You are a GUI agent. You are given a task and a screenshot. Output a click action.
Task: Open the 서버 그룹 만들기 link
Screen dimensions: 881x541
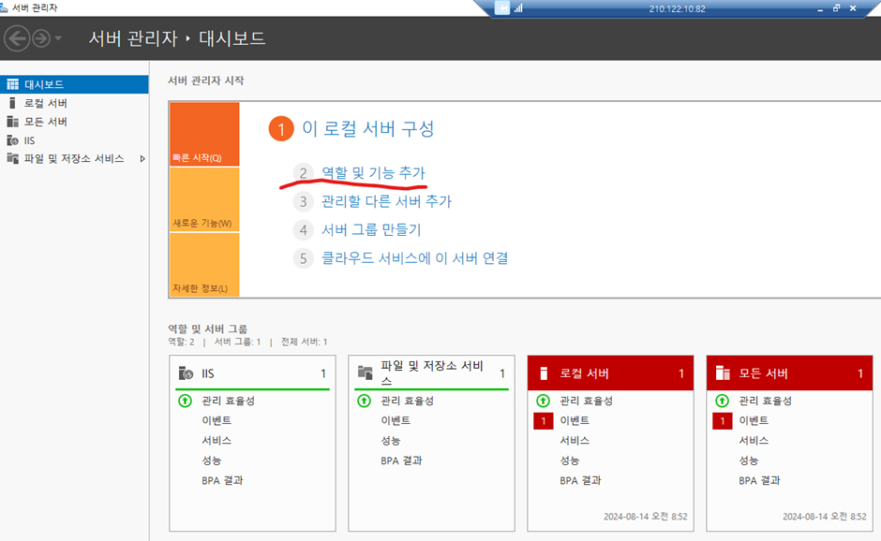pyautogui.click(x=371, y=229)
